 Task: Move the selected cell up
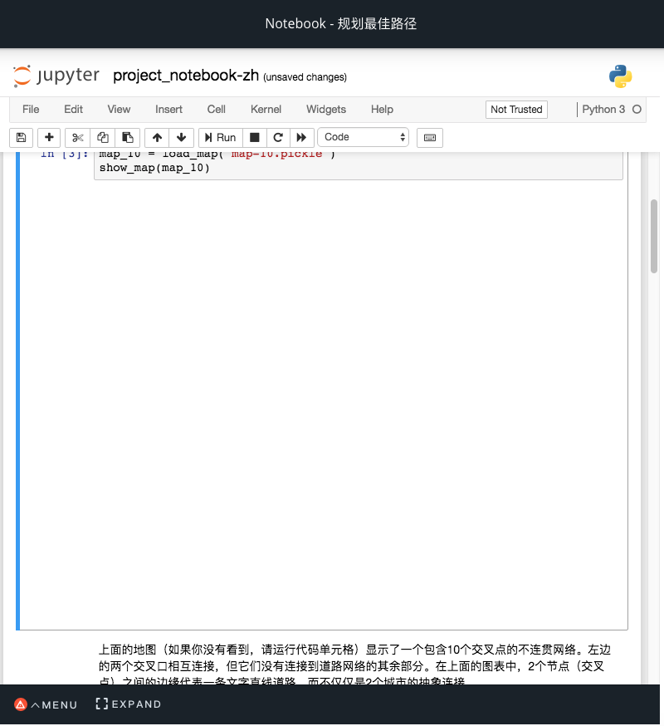157,137
